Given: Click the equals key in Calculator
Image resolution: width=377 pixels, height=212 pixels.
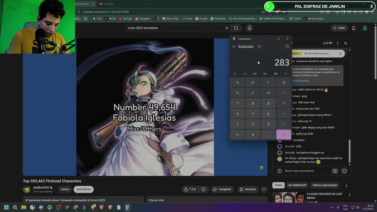Looking at the screenshot, I should (284, 135).
